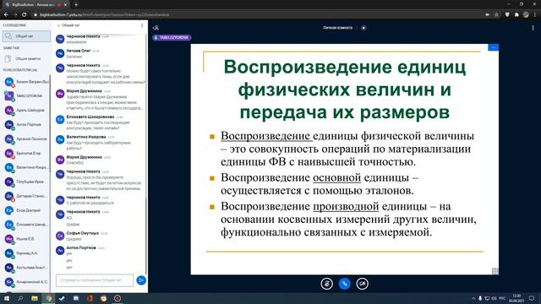The image size is (541, 304).
Task: Open the Chrome three-dot menu
Action: point(535,15)
